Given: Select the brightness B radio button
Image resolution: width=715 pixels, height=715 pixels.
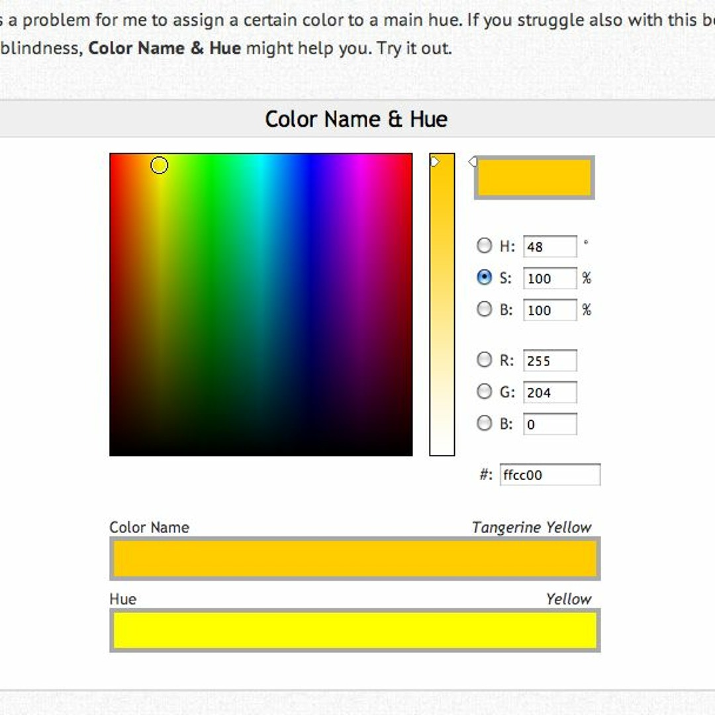Looking at the screenshot, I should [x=485, y=309].
